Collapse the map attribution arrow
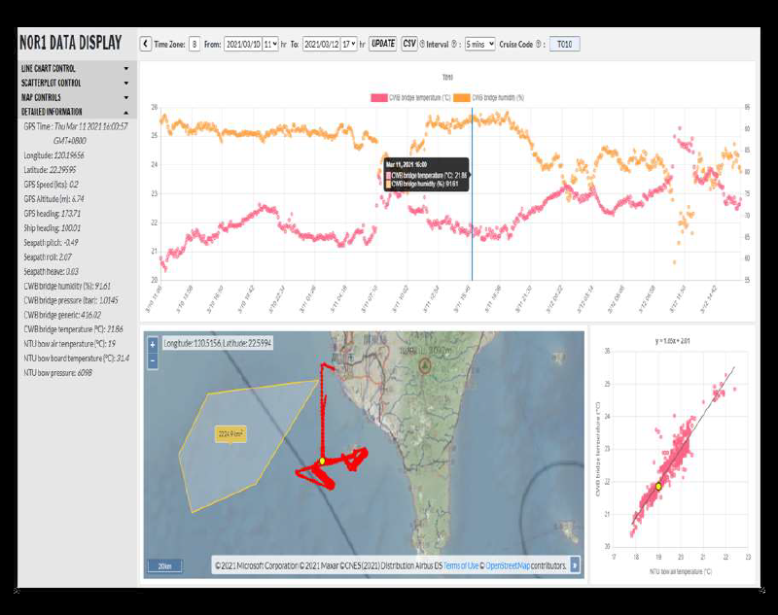Image resolution: width=778 pixels, height=615 pixels. pos(575,564)
